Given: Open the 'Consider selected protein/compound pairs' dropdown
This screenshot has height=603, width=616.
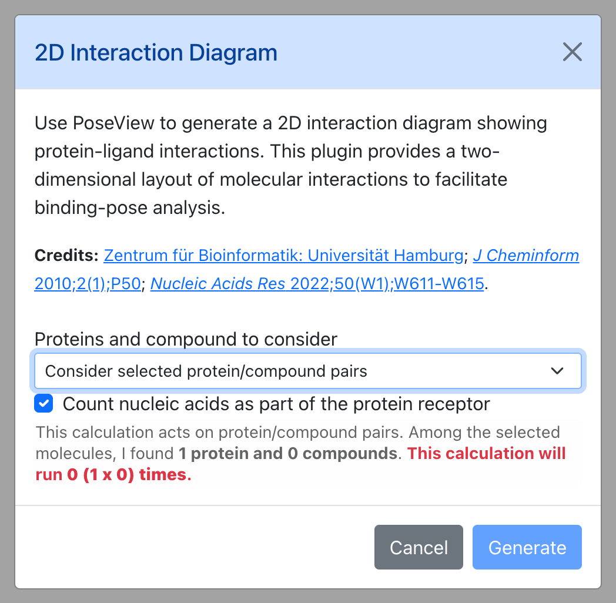Looking at the screenshot, I should (x=308, y=371).
